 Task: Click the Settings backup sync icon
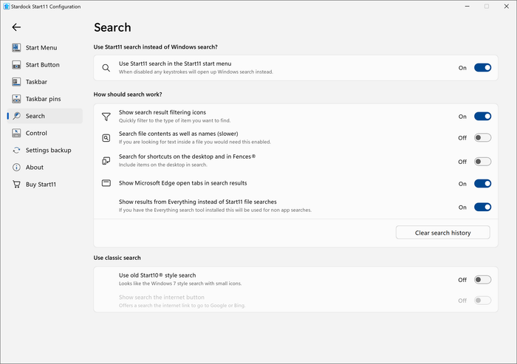[16, 150]
